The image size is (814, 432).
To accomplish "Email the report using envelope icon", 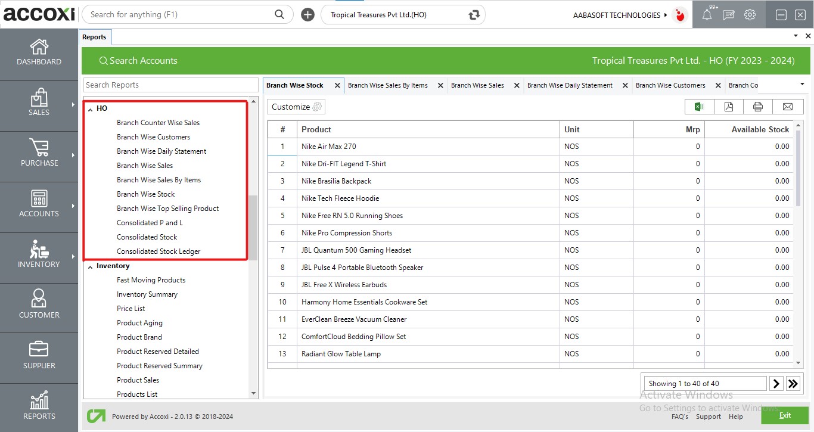I will pyautogui.click(x=788, y=107).
